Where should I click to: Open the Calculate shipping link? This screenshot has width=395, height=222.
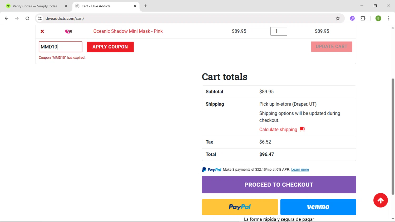coord(278,130)
